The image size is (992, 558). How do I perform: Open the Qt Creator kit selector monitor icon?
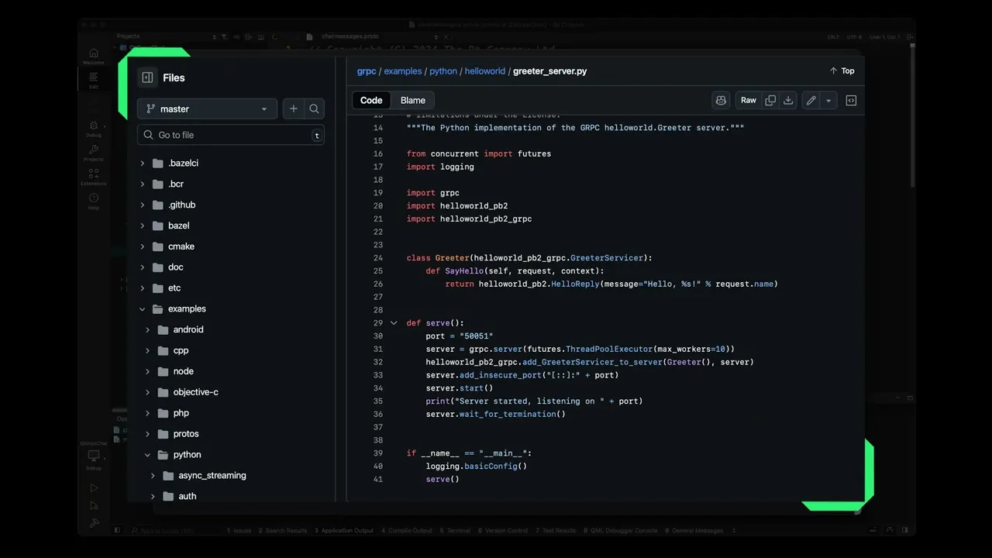94,456
